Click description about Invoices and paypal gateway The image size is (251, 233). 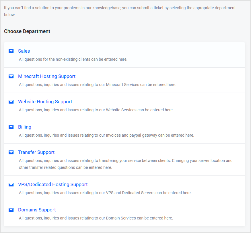tap(106, 135)
